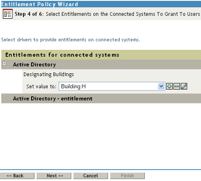Go to previous step with Back button

point(17,176)
